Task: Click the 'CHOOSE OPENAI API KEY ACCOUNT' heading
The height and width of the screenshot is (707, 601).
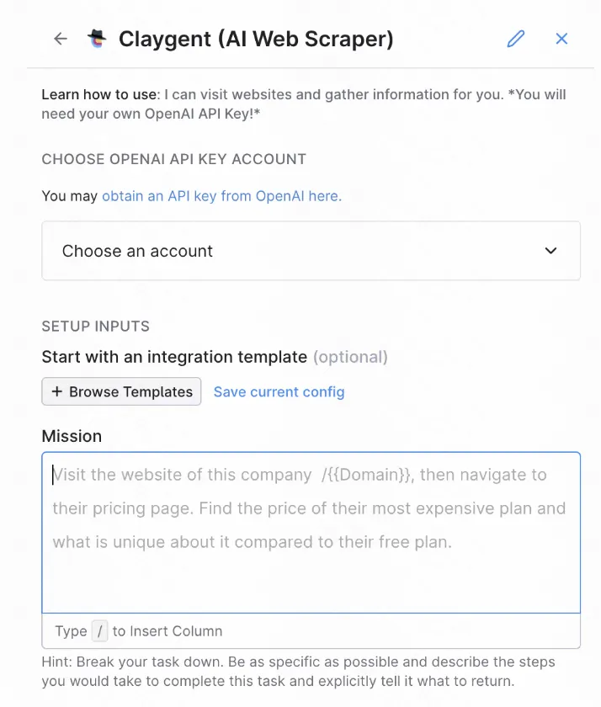Action: click(x=173, y=159)
